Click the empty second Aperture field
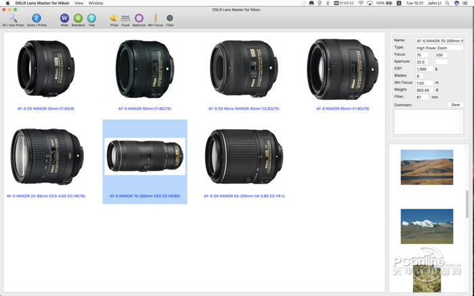This screenshot has width=474, height=296. point(441,62)
